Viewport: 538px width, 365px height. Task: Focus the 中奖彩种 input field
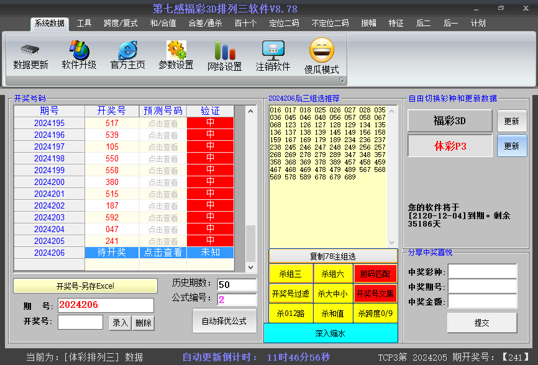point(483,271)
